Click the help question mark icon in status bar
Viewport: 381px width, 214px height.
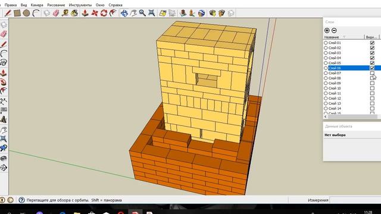click(x=21, y=200)
